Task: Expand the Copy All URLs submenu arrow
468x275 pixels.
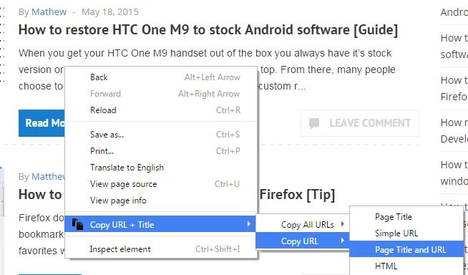Action: pyautogui.click(x=342, y=224)
